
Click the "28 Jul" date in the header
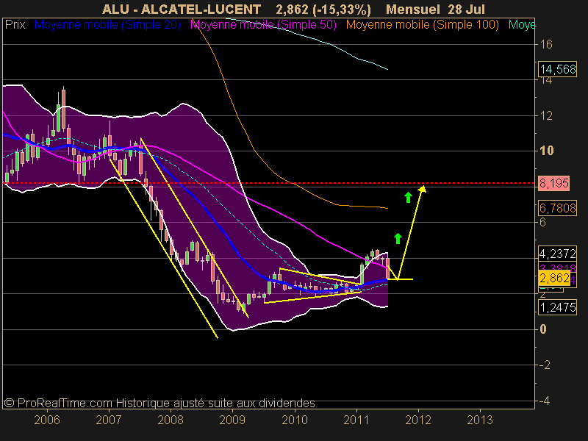466,9
